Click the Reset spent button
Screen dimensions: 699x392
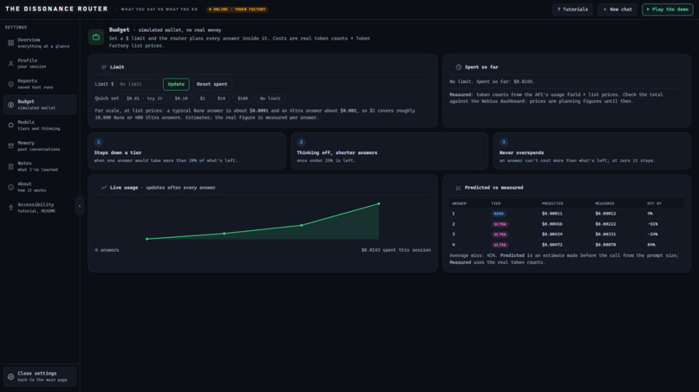point(212,84)
